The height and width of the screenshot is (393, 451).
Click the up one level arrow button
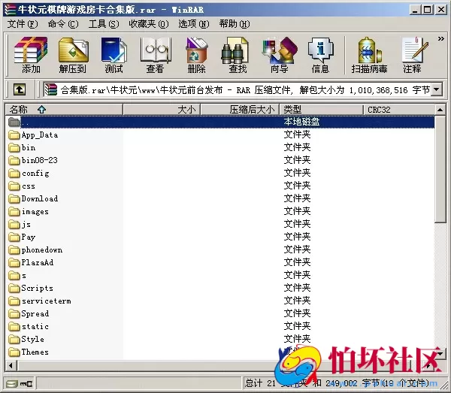[x=20, y=89]
